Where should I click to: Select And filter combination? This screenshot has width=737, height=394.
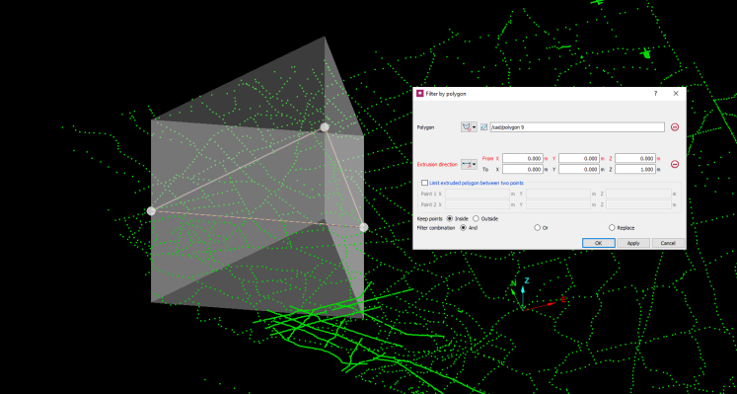pyautogui.click(x=464, y=227)
